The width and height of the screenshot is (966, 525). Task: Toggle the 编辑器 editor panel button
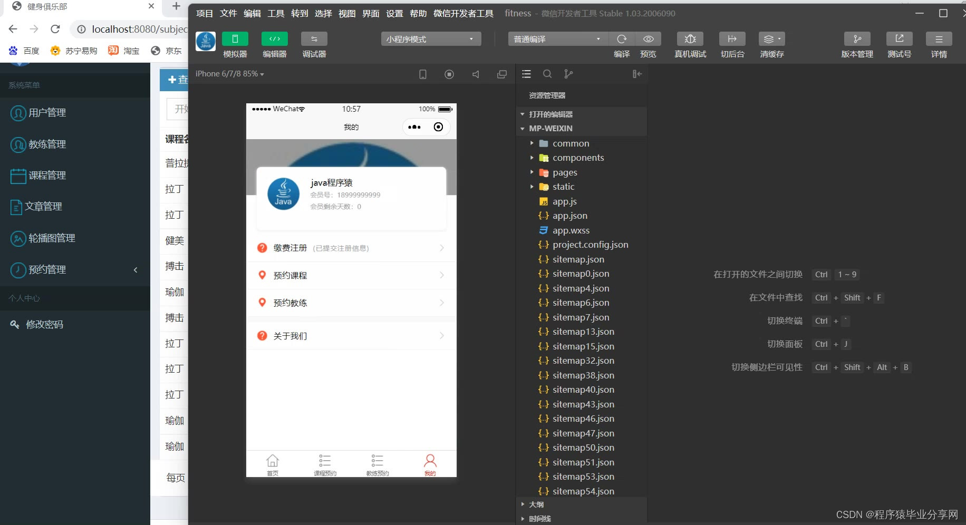click(x=275, y=39)
